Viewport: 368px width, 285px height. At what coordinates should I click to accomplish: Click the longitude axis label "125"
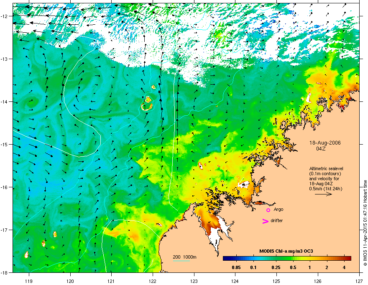(276, 281)
